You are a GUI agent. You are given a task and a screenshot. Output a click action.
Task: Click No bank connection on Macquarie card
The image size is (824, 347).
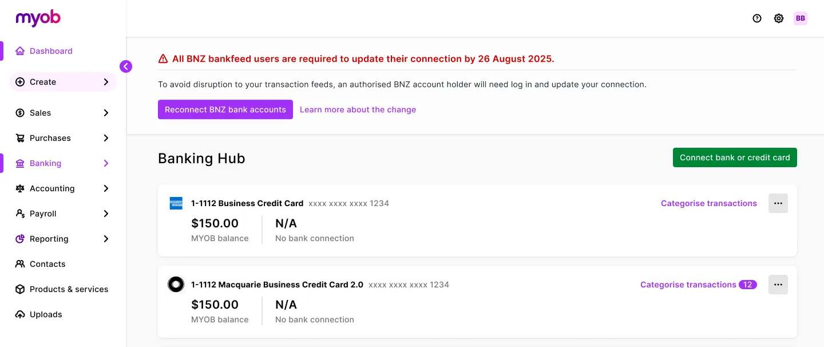[315, 320]
